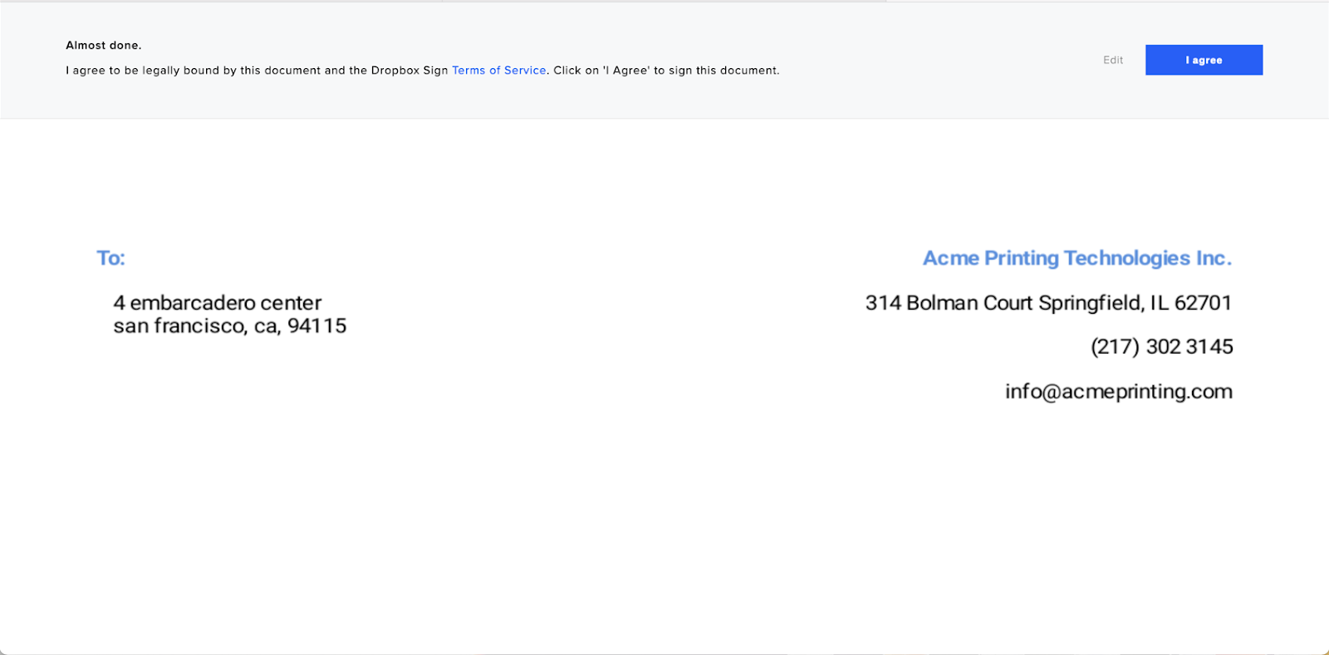Click the san francisco, ca, 94115 line
1329x655 pixels.
[230, 326]
